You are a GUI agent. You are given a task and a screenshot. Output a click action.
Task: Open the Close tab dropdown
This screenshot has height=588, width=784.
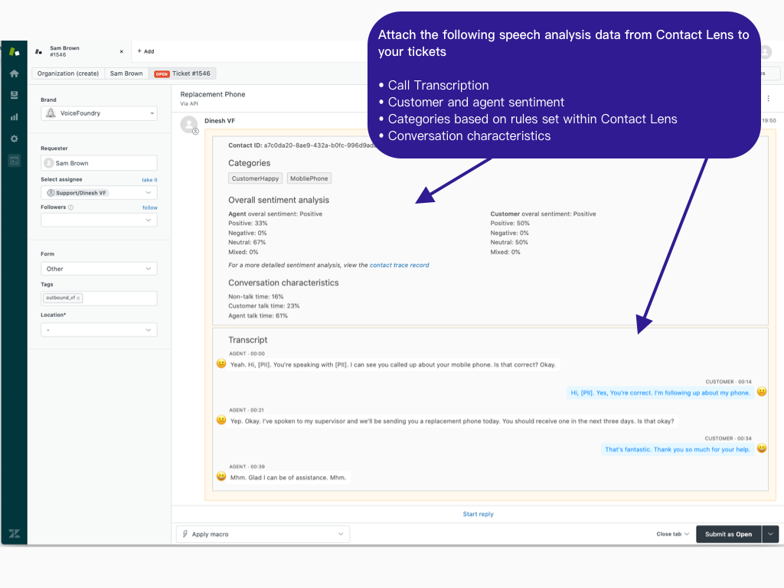pyautogui.click(x=671, y=534)
